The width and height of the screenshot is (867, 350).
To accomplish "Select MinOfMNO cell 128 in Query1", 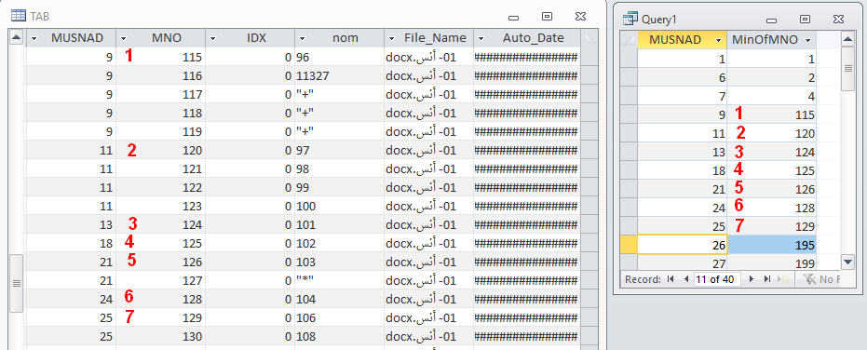I will (x=771, y=208).
